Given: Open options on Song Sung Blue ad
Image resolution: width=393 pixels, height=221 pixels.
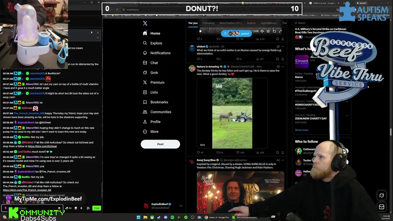Looking at the screenshot, I should coord(282,160).
